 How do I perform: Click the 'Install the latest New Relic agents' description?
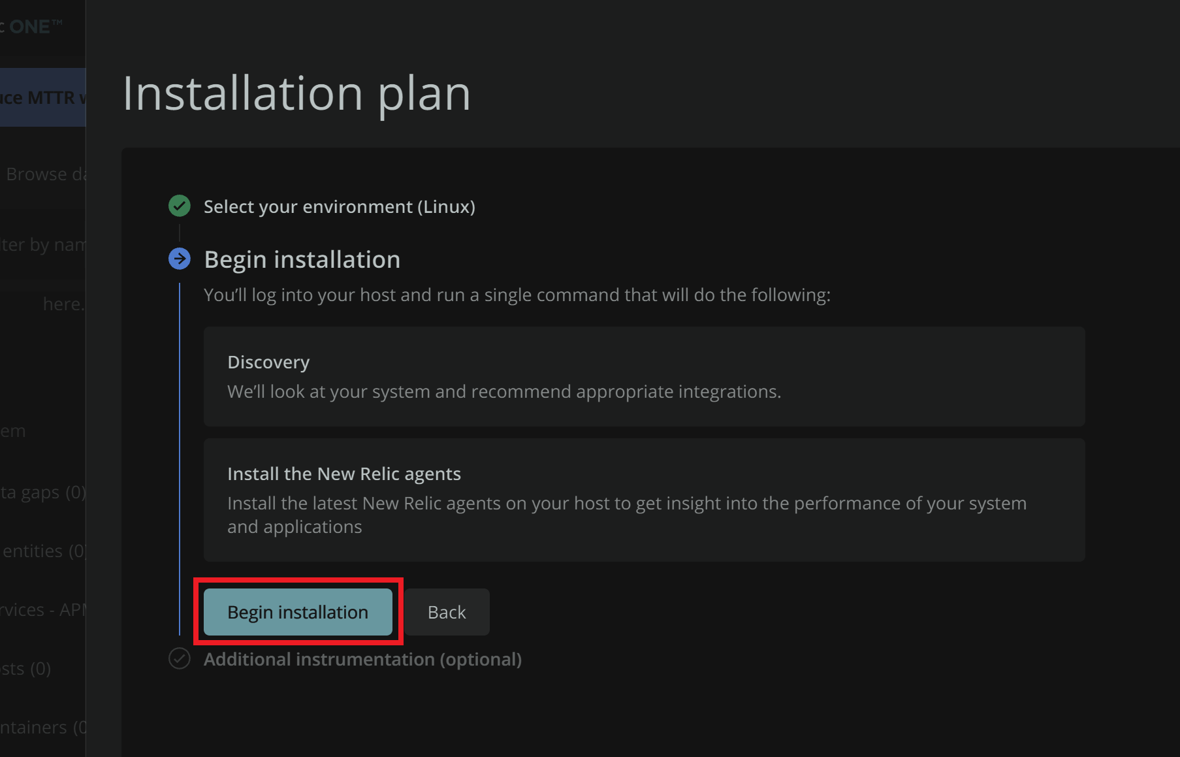coord(627,515)
